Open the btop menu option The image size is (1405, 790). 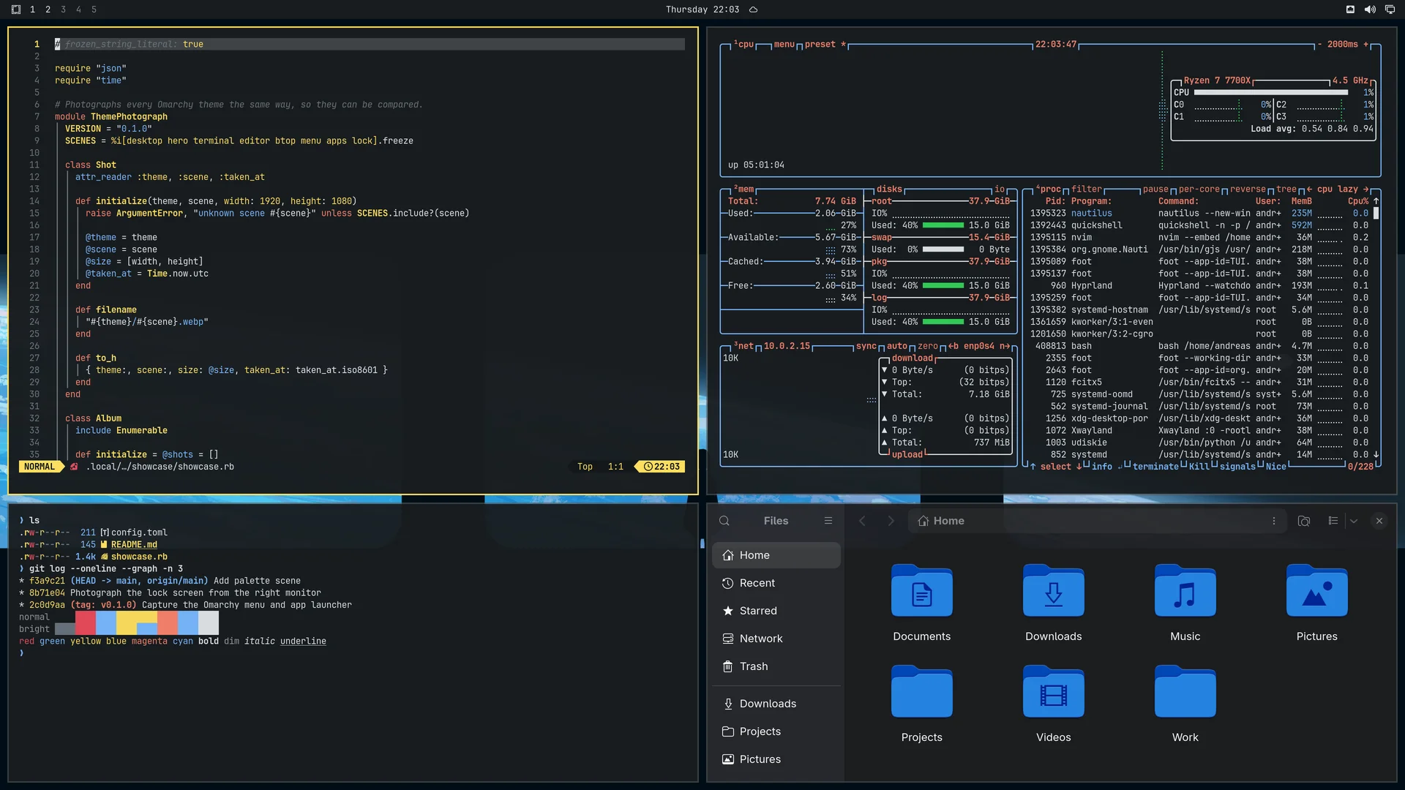[784, 44]
